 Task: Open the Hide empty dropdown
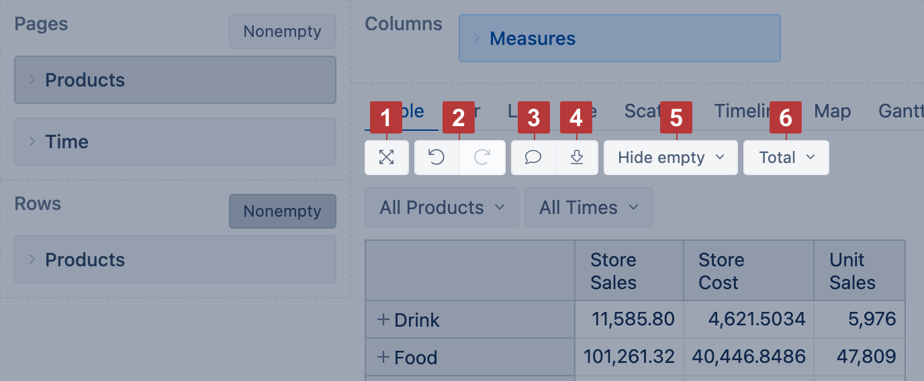[670, 158]
